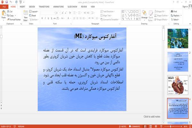Click the Undo arrow icon
192x128 pixels.
[11, 2]
